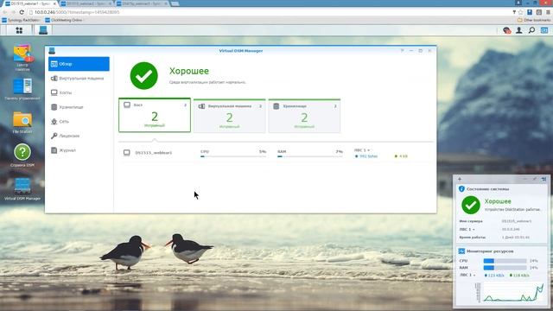Select Virtual DSM Manager icon in DSM taskbar
The image size is (553, 311).
[x=43, y=30]
